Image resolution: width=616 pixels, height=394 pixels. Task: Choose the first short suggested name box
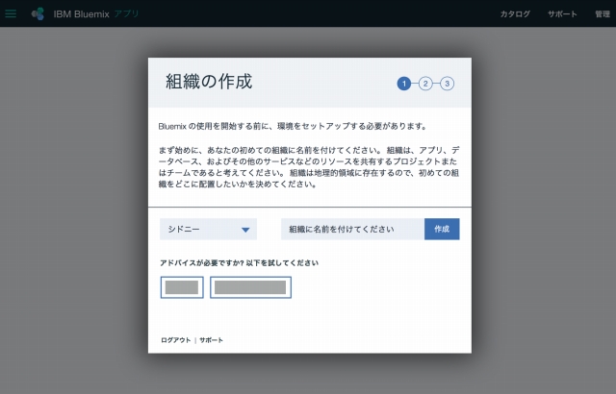[x=182, y=287]
